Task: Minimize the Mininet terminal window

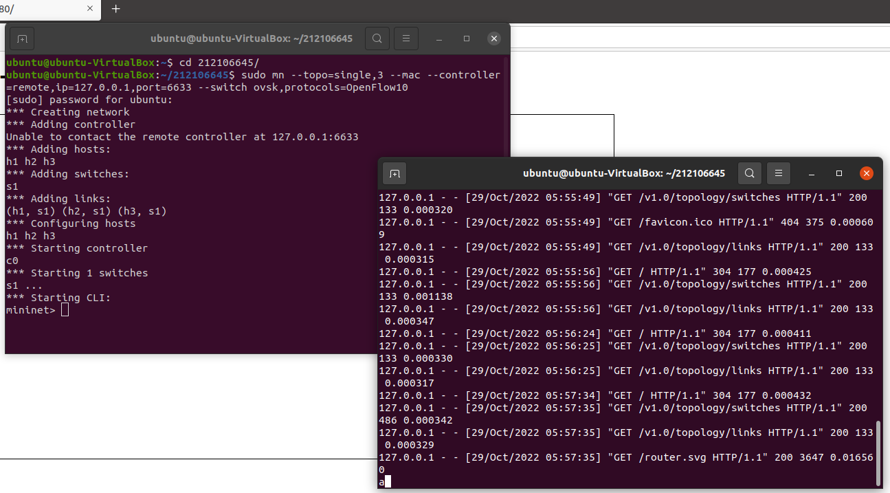Action: point(440,39)
